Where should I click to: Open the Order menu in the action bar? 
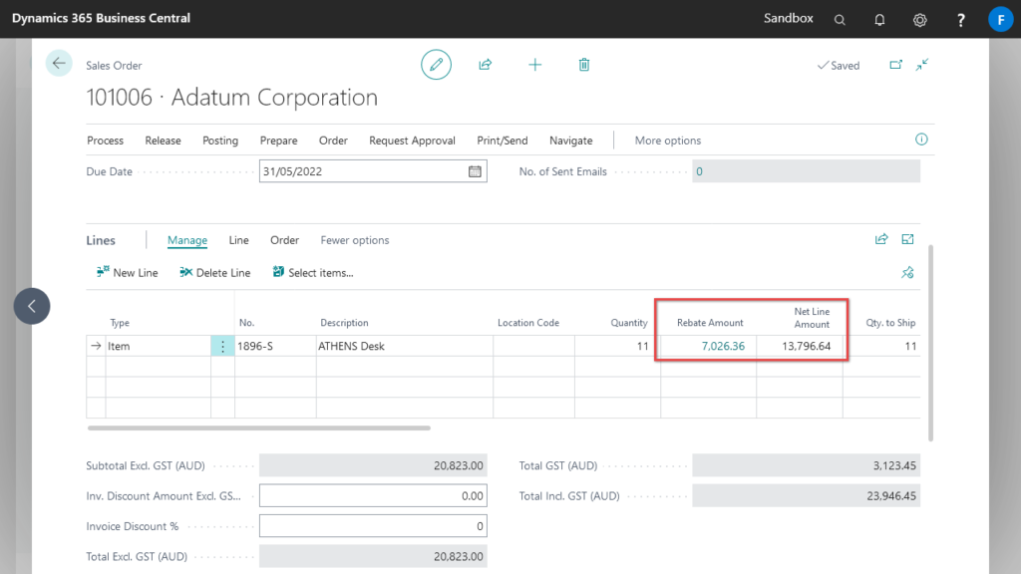pos(333,141)
